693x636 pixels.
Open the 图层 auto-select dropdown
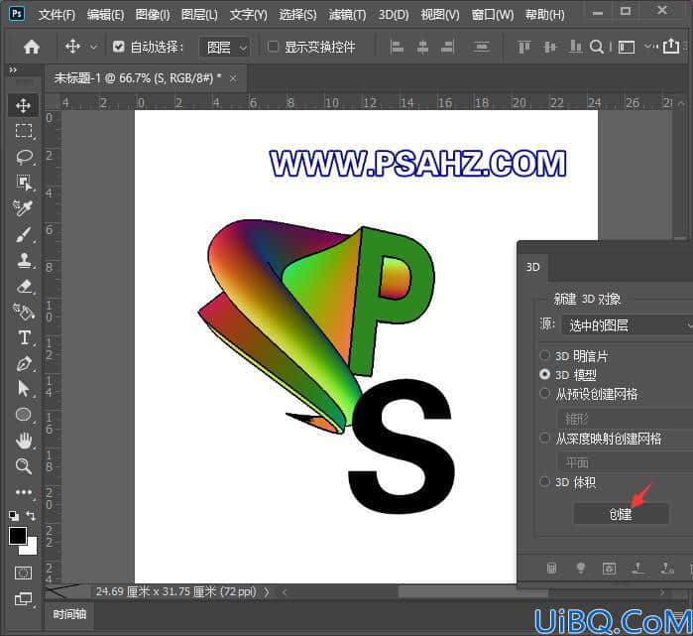(224, 47)
